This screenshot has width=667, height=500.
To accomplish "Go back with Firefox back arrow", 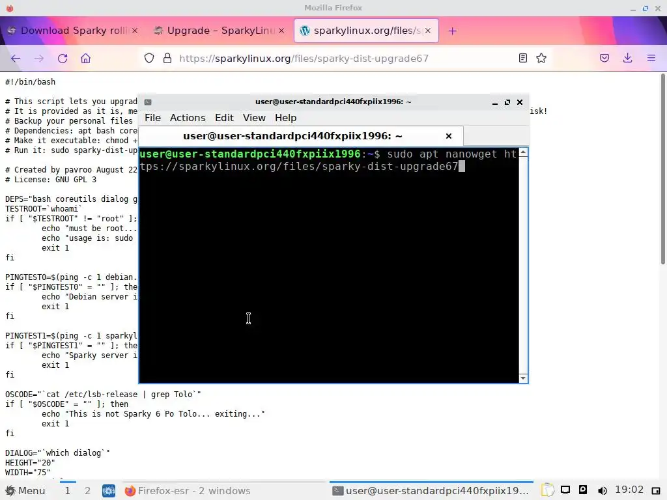I will point(16,58).
